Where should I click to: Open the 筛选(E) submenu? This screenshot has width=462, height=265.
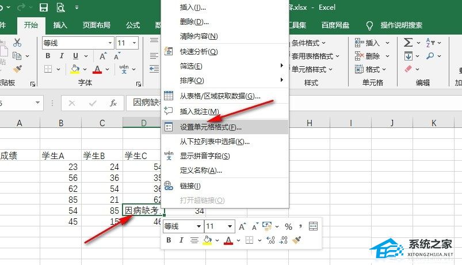pyautogui.click(x=225, y=66)
